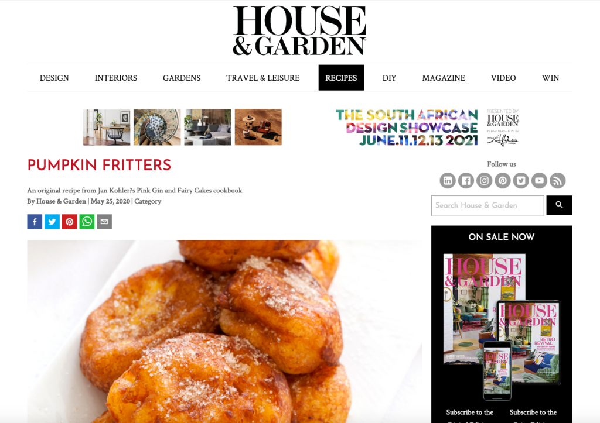Click the House & Garden author link
Screen dimensions: 600x423
[61, 201]
